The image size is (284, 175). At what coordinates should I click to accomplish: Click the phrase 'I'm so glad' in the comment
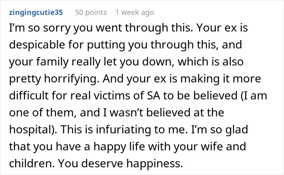click(220, 130)
